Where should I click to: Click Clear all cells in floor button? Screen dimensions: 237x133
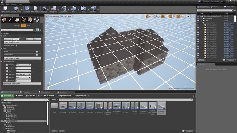point(23,42)
